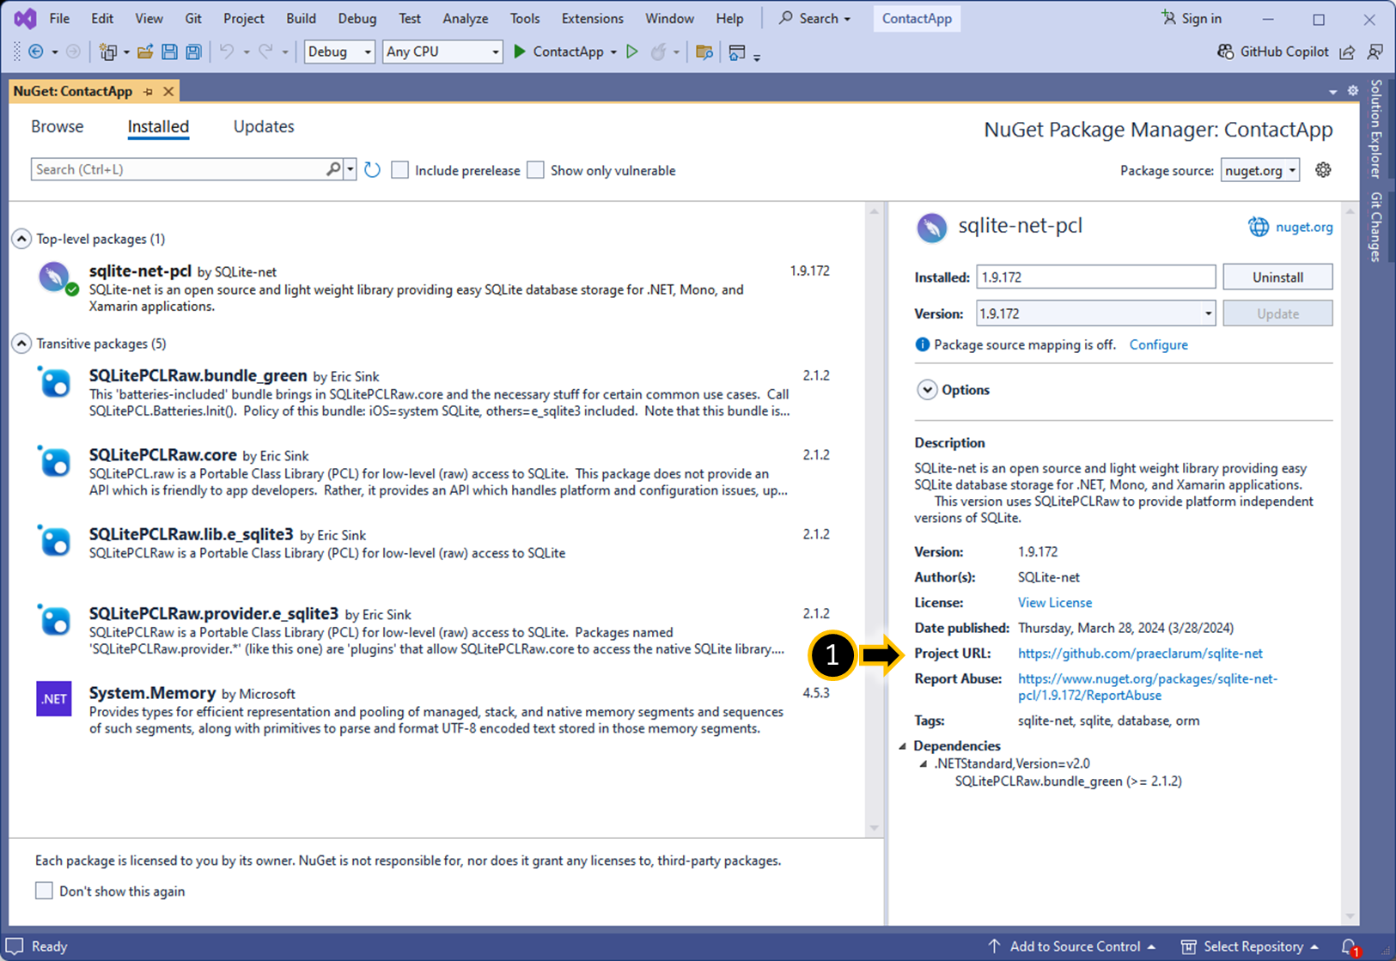Click the Hot Reload flame icon

(x=659, y=52)
